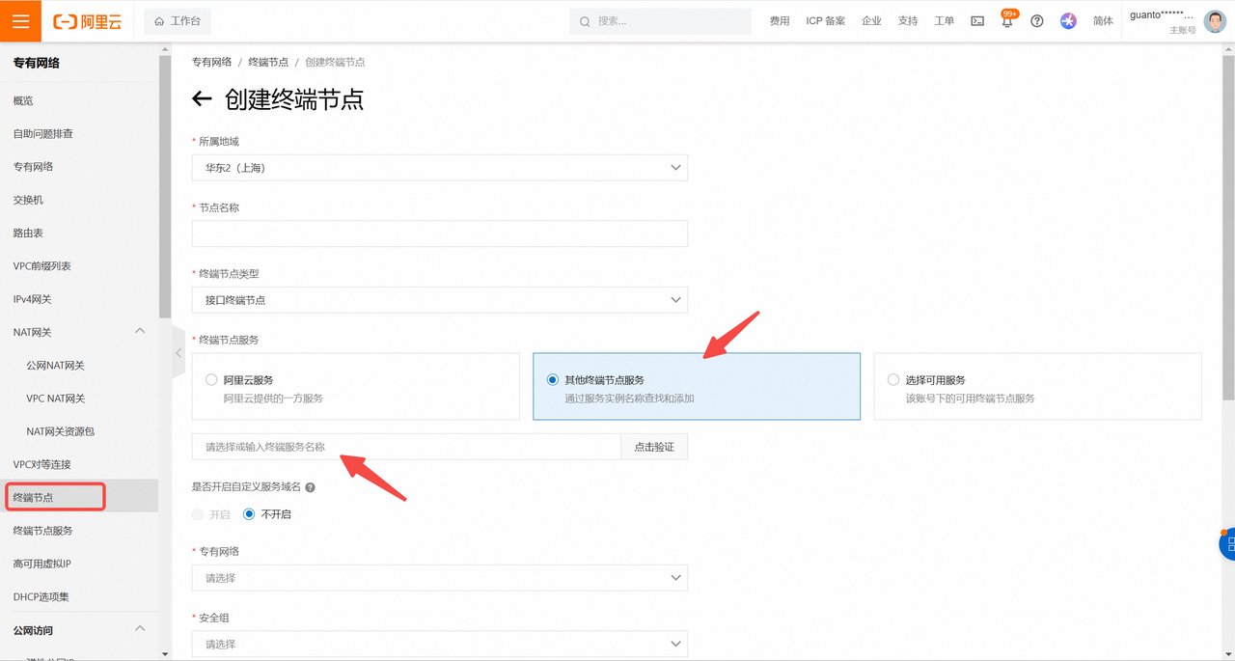
Task: Click the back arrow beside 创建终端节点
Action: click(x=202, y=99)
